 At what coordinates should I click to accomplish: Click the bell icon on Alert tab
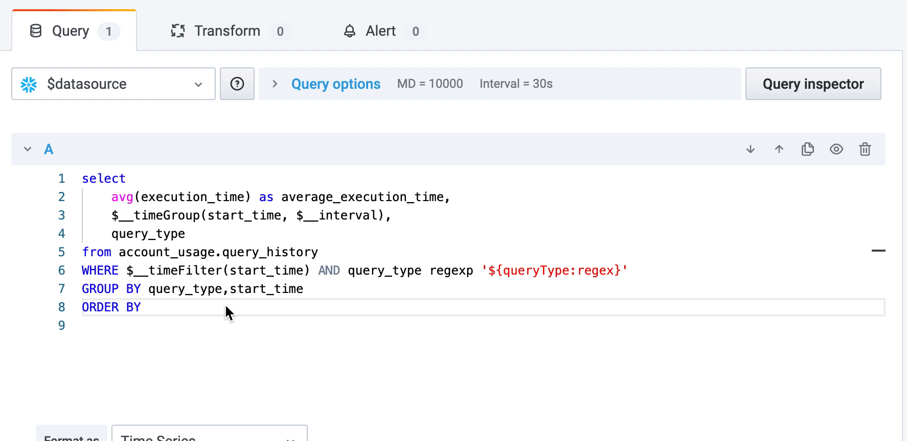(x=350, y=31)
